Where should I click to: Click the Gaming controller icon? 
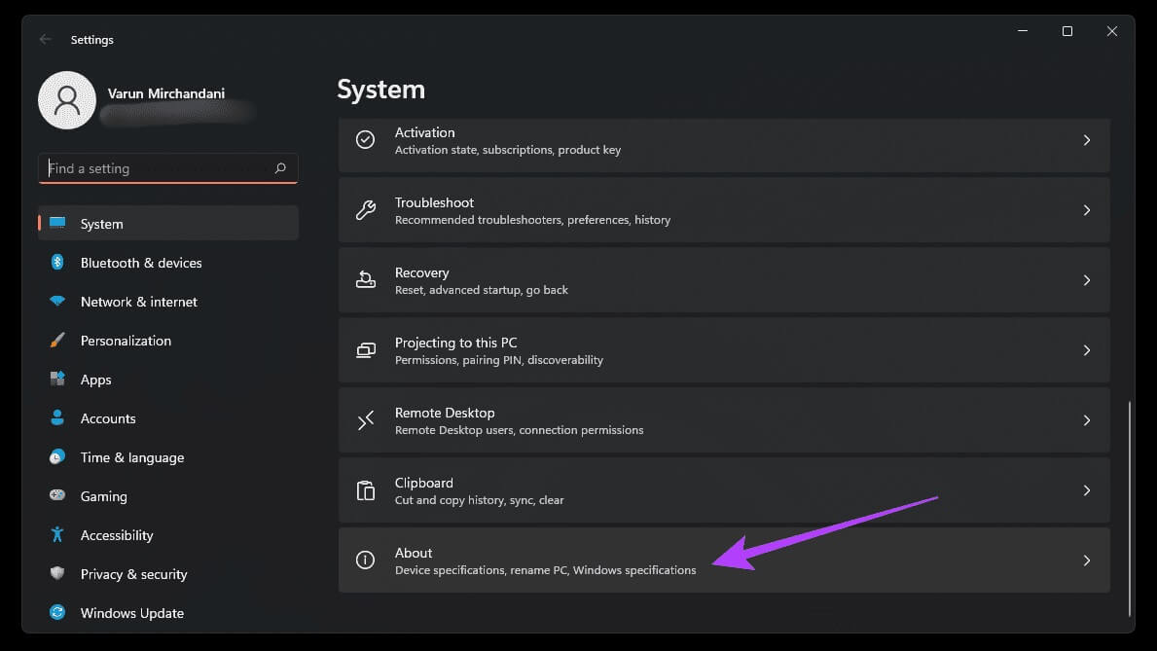(x=57, y=495)
